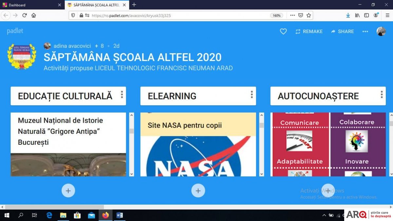Close the SĂPTĂMÂNA ȘCOALA ALTFEL tab

(x=125, y=5)
